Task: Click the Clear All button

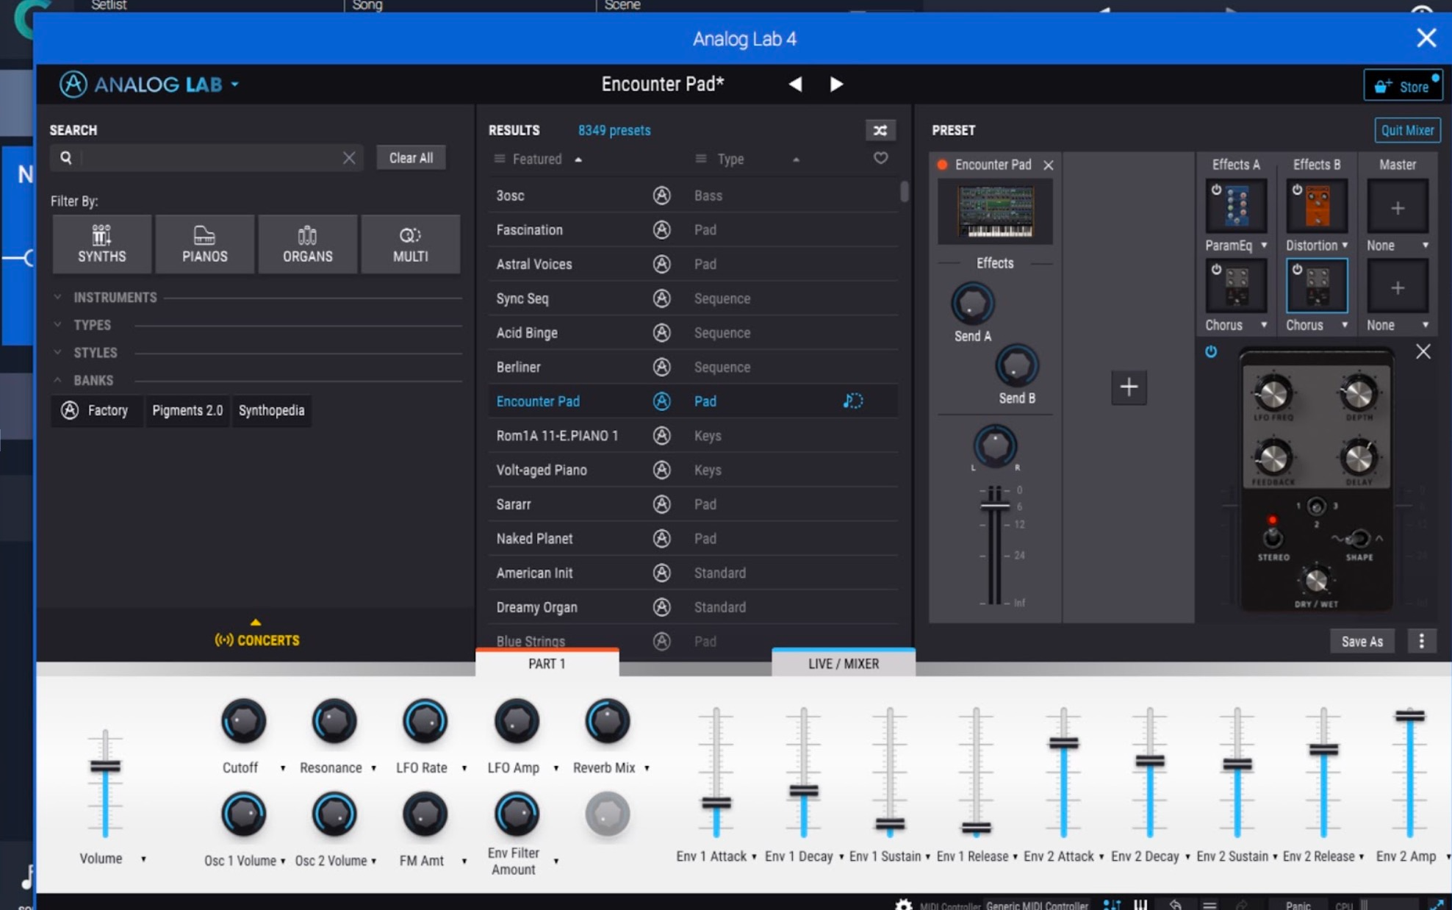Action: 411,157
